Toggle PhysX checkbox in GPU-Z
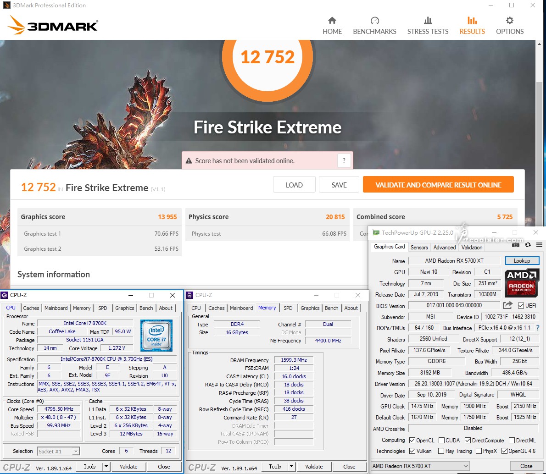Viewport: 546px width, 474px height. (x=479, y=451)
